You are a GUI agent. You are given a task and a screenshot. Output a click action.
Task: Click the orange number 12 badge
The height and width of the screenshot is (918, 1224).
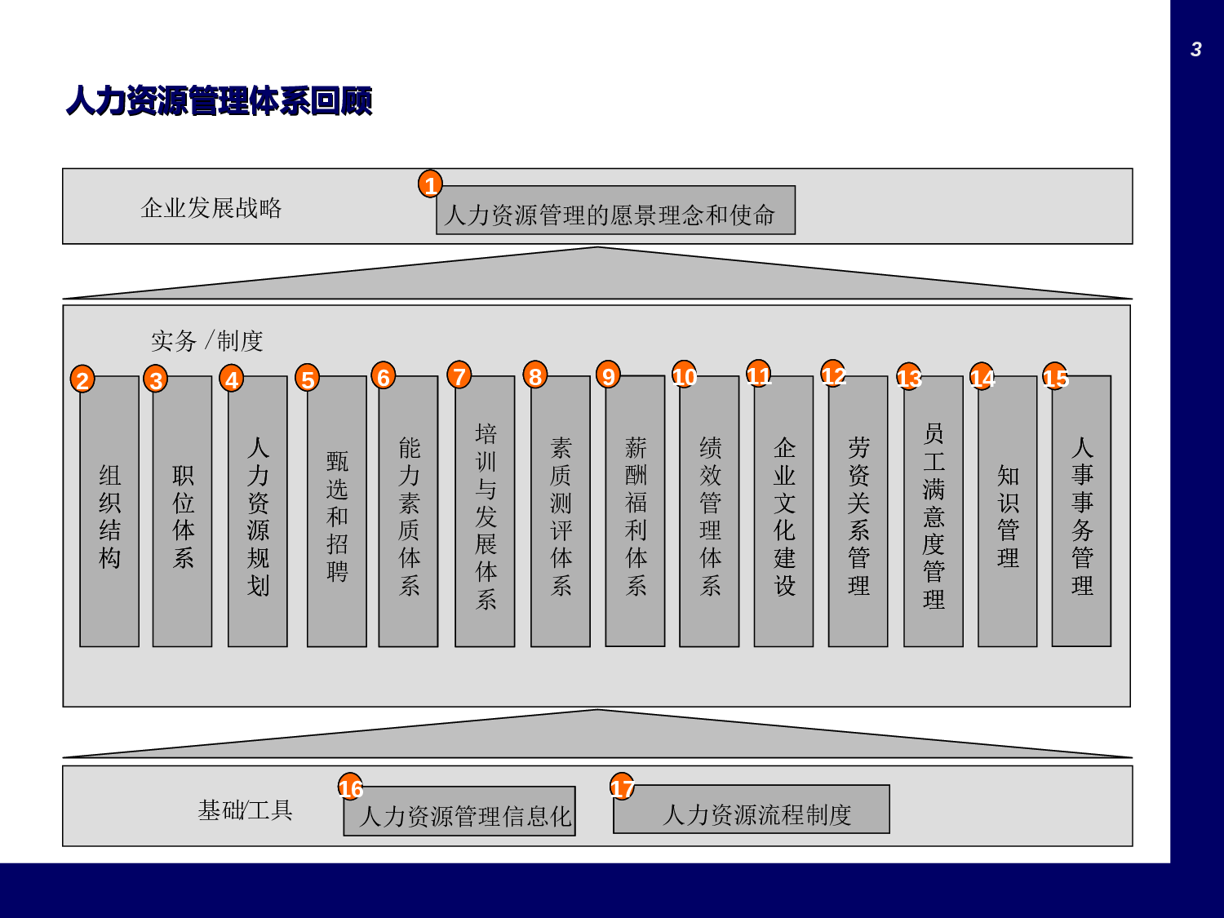(833, 374)
